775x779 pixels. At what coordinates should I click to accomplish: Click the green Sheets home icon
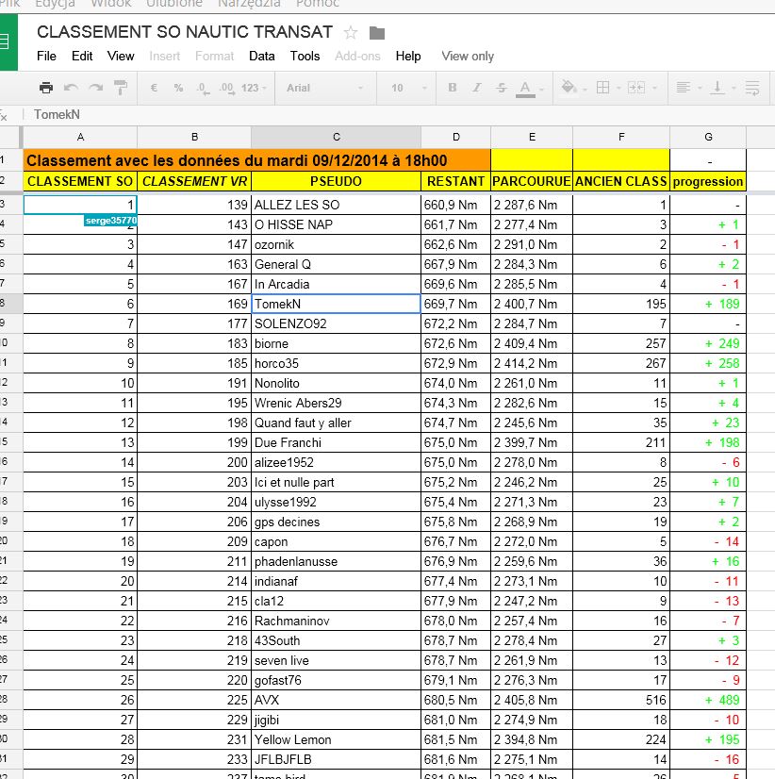[6, 42]
